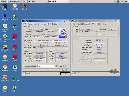The image size is (129, 96).
Task: Select the Multiplier x 12.0 value
Action: (39, 56)
